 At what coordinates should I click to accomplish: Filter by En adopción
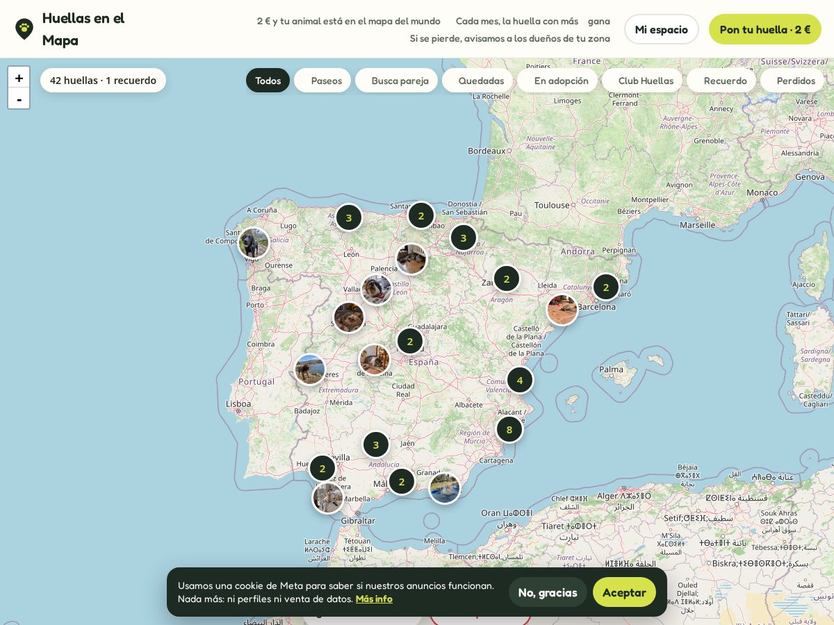pos(557,81)
